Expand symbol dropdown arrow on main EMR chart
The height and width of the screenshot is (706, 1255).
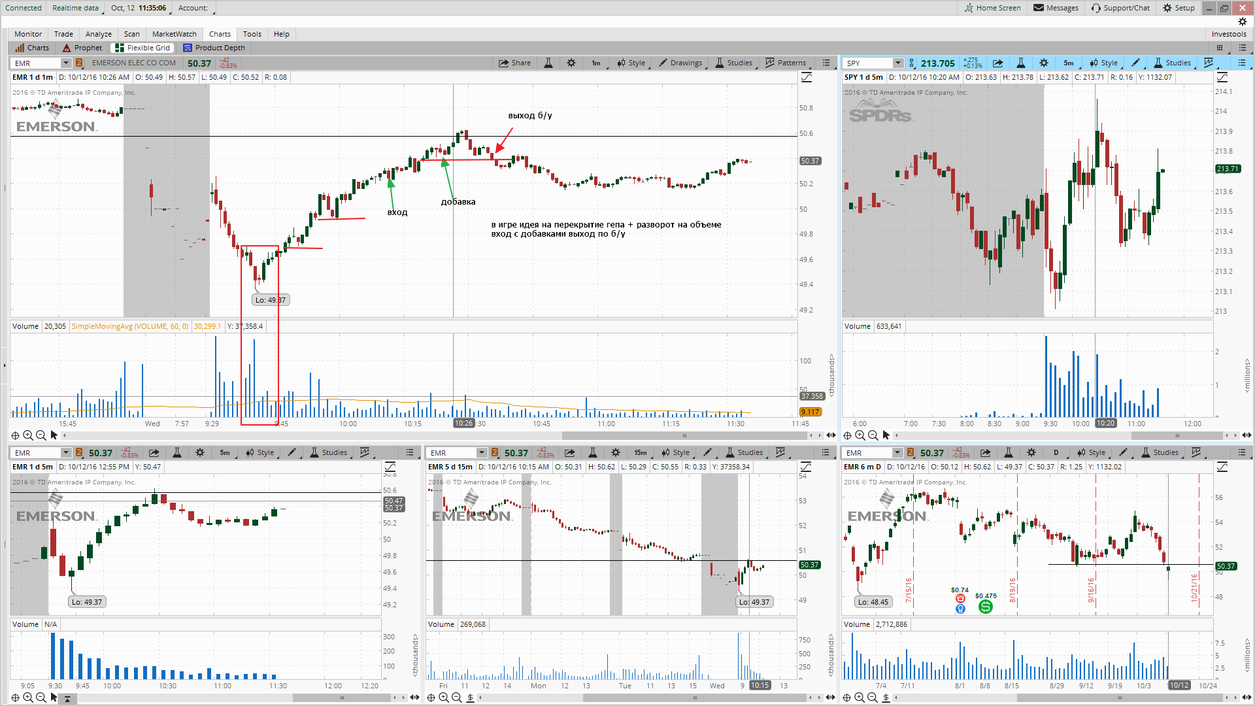point(66,63)
